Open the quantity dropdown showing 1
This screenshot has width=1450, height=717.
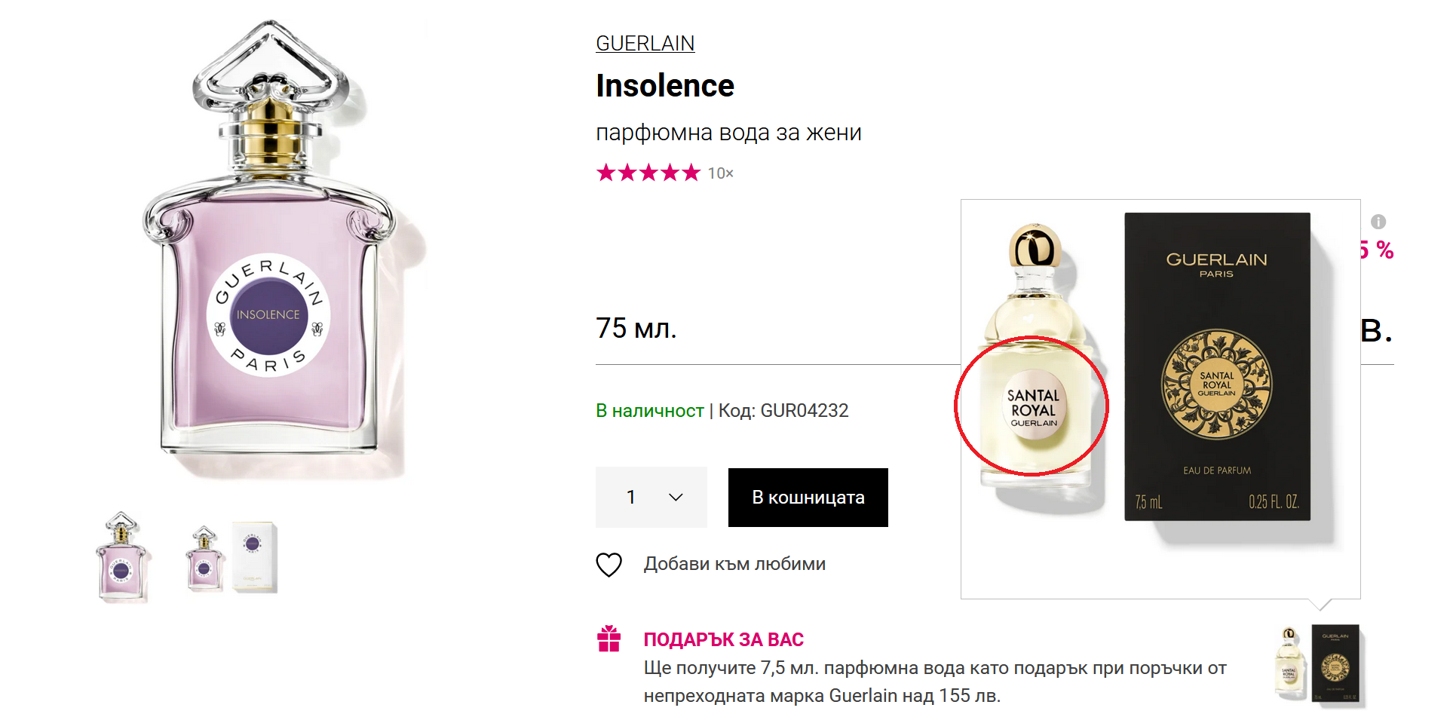[651, 498]
